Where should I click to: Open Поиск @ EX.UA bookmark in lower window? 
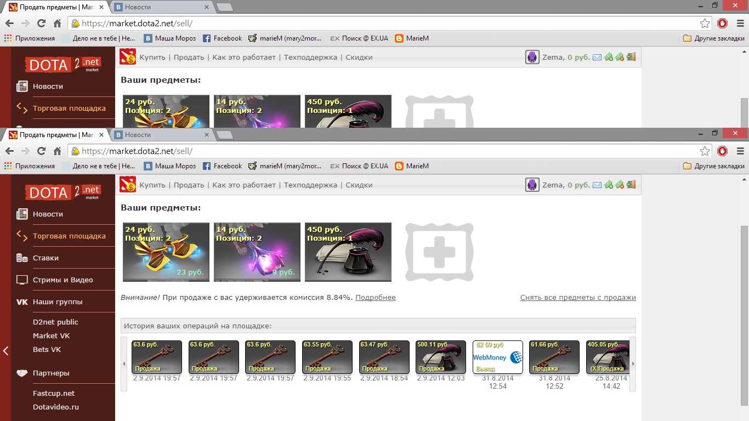coord(359,166)
